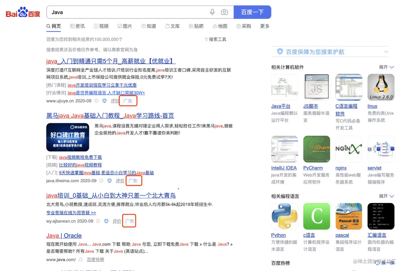Click the 百度一下 search button
The image size is (403, 271).
pos(252,12)
